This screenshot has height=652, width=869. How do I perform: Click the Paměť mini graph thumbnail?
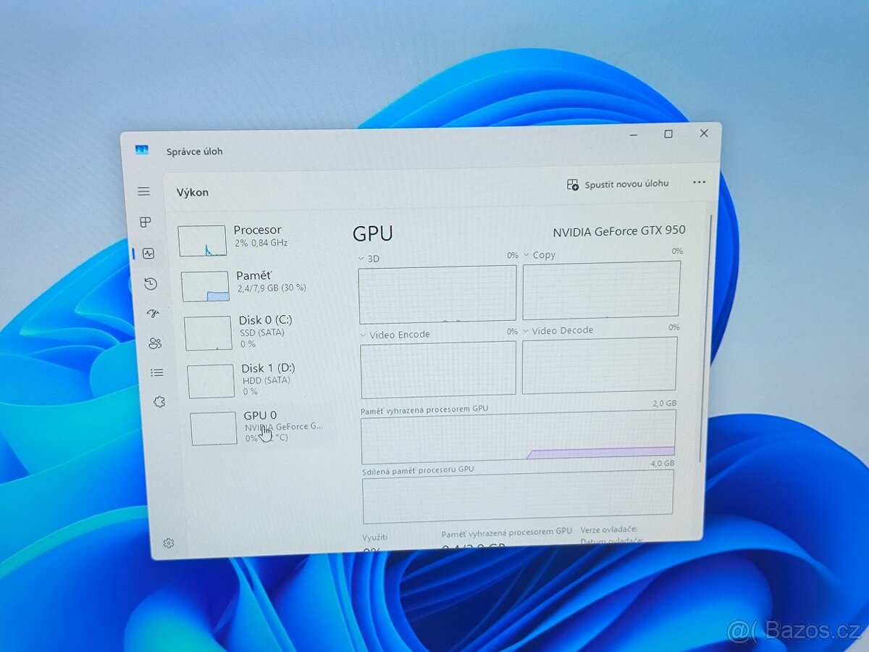(205, 286)
